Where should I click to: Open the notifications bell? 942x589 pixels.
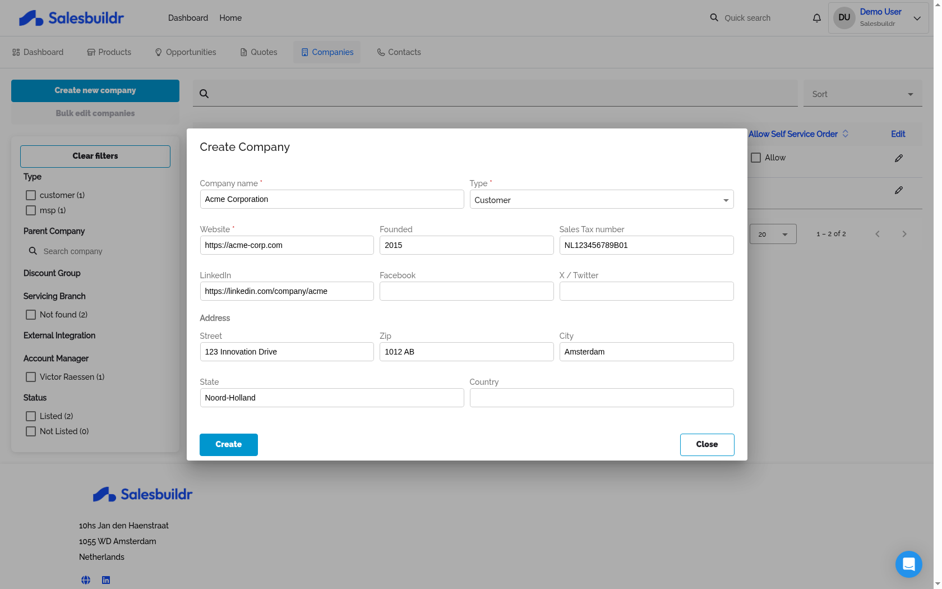817,18
